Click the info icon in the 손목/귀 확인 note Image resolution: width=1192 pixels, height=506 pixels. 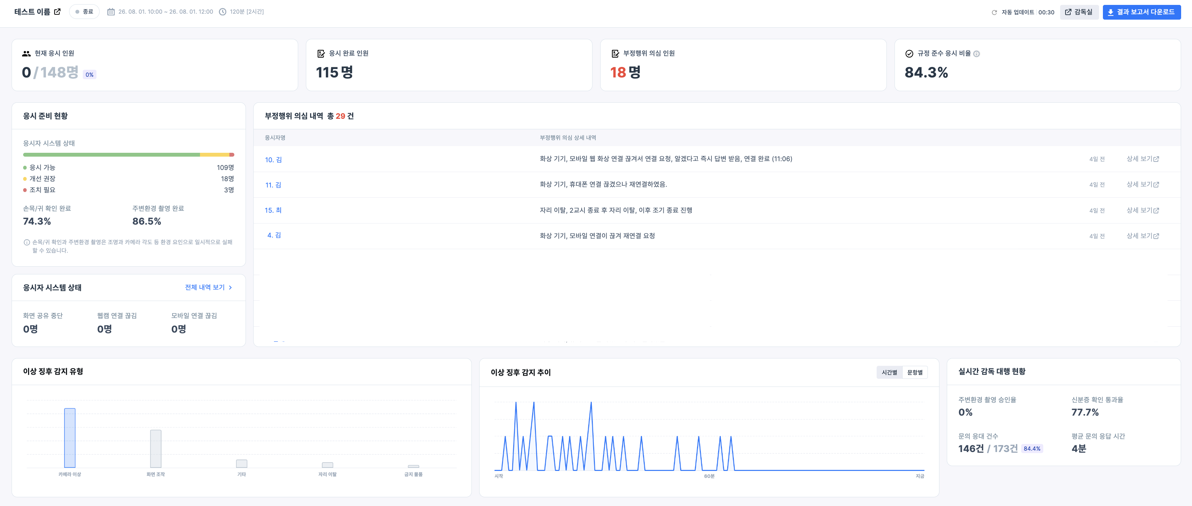pyautogui.click(x=27, y=242)
